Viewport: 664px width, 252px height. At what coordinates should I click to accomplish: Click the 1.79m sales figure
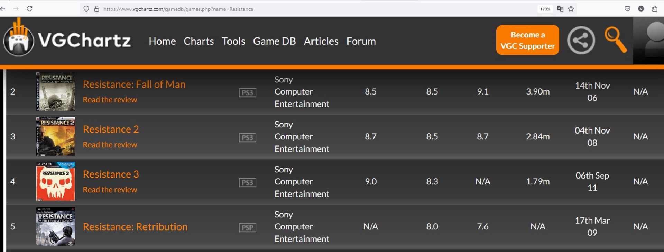538,181
